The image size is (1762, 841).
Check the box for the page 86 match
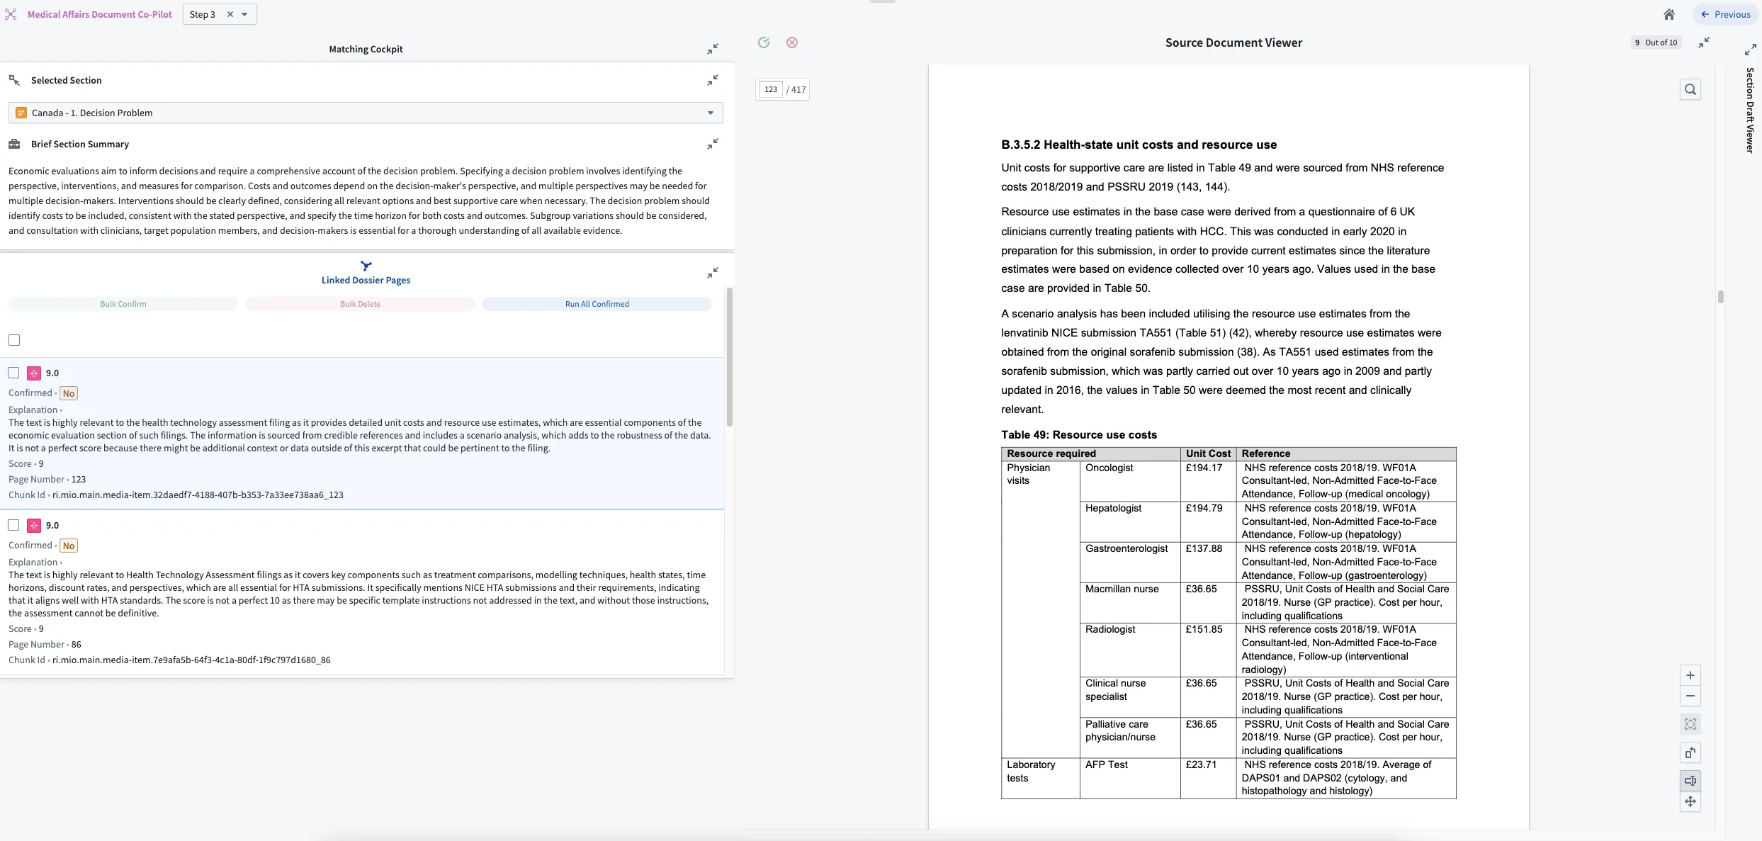click(x=13, y=525)
